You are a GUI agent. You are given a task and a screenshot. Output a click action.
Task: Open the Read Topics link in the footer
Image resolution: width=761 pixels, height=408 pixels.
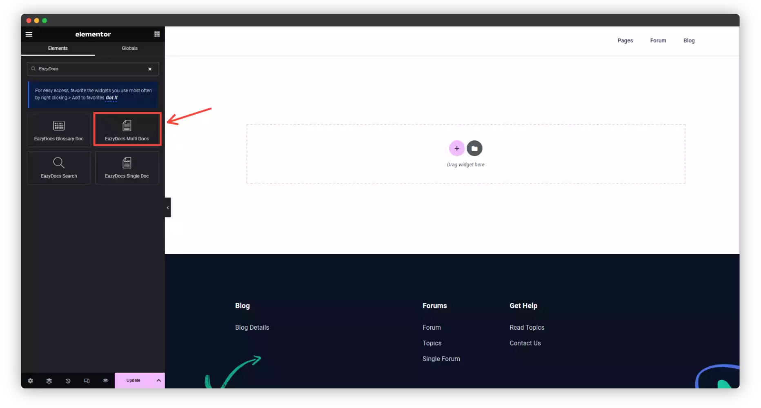(x=527, y=327)
